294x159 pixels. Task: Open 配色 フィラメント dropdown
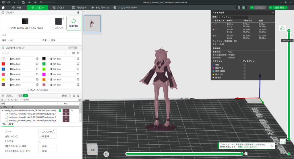[x=233, y=17]
